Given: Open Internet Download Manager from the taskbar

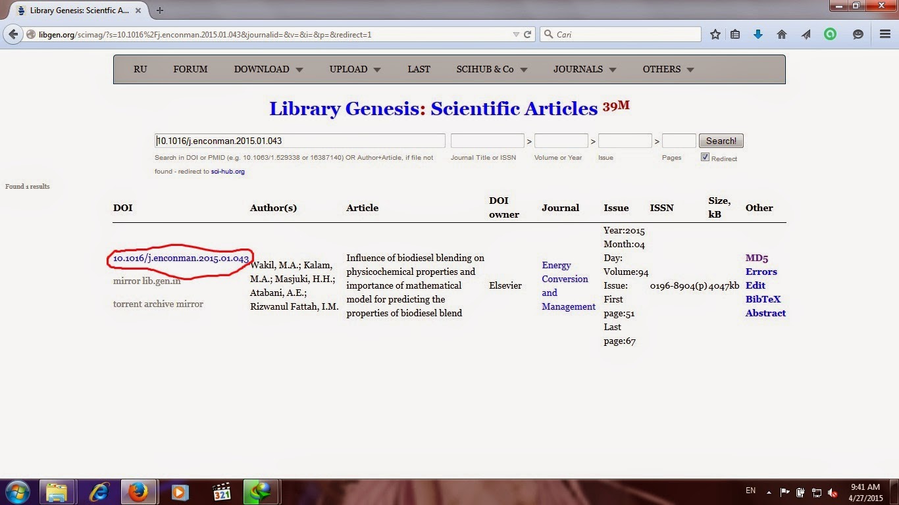Looking at the screenshot, I should 261,492.
